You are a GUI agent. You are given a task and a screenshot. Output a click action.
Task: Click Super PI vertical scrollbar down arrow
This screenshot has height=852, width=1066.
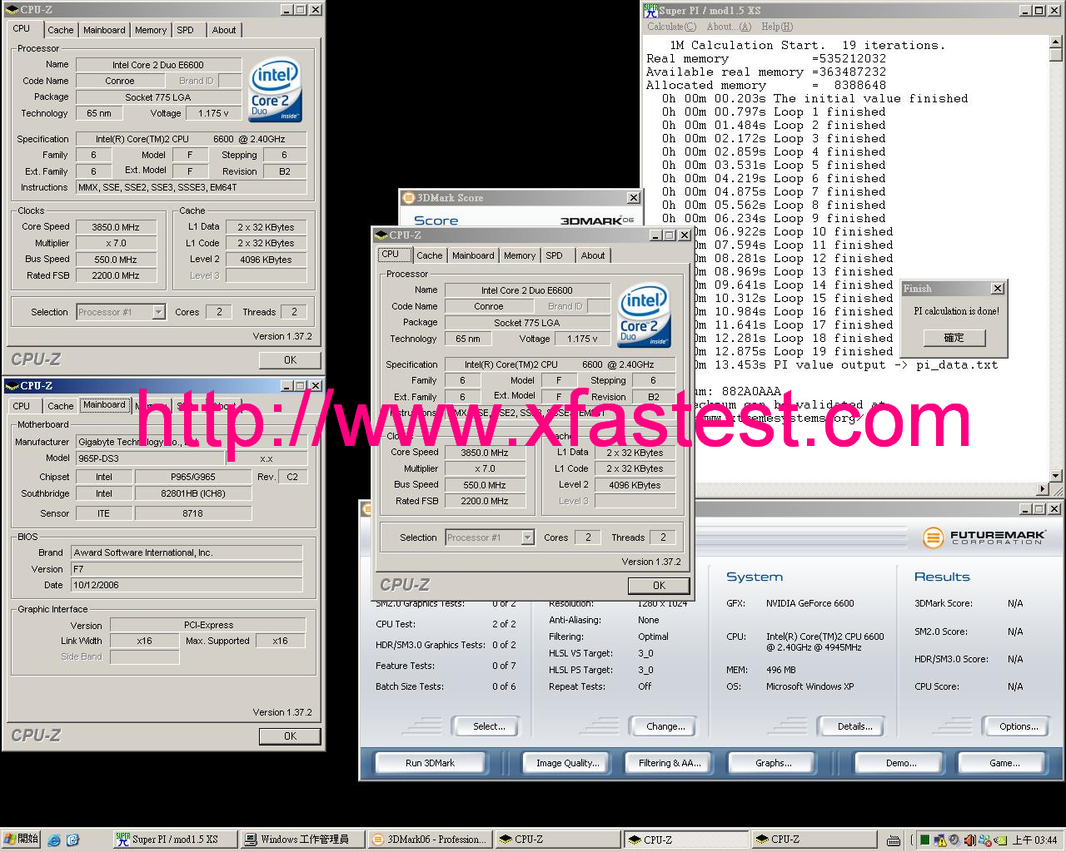point(1055,476)
